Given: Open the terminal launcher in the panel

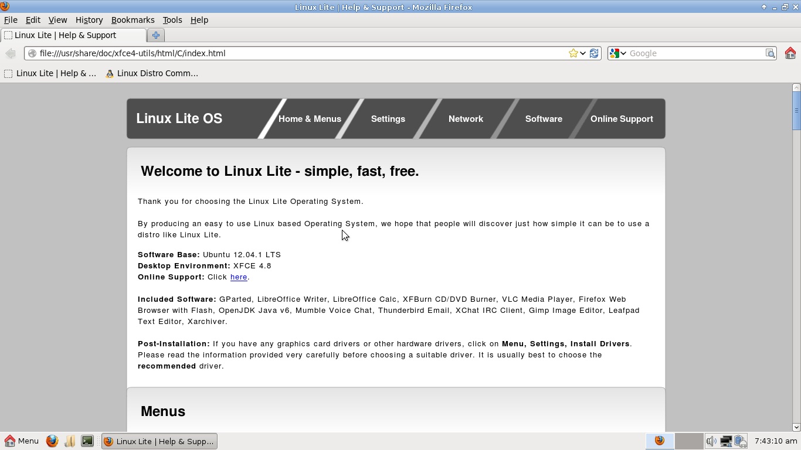Looking at the screenshot, I should pyautogui.click(x=87, y=441).
